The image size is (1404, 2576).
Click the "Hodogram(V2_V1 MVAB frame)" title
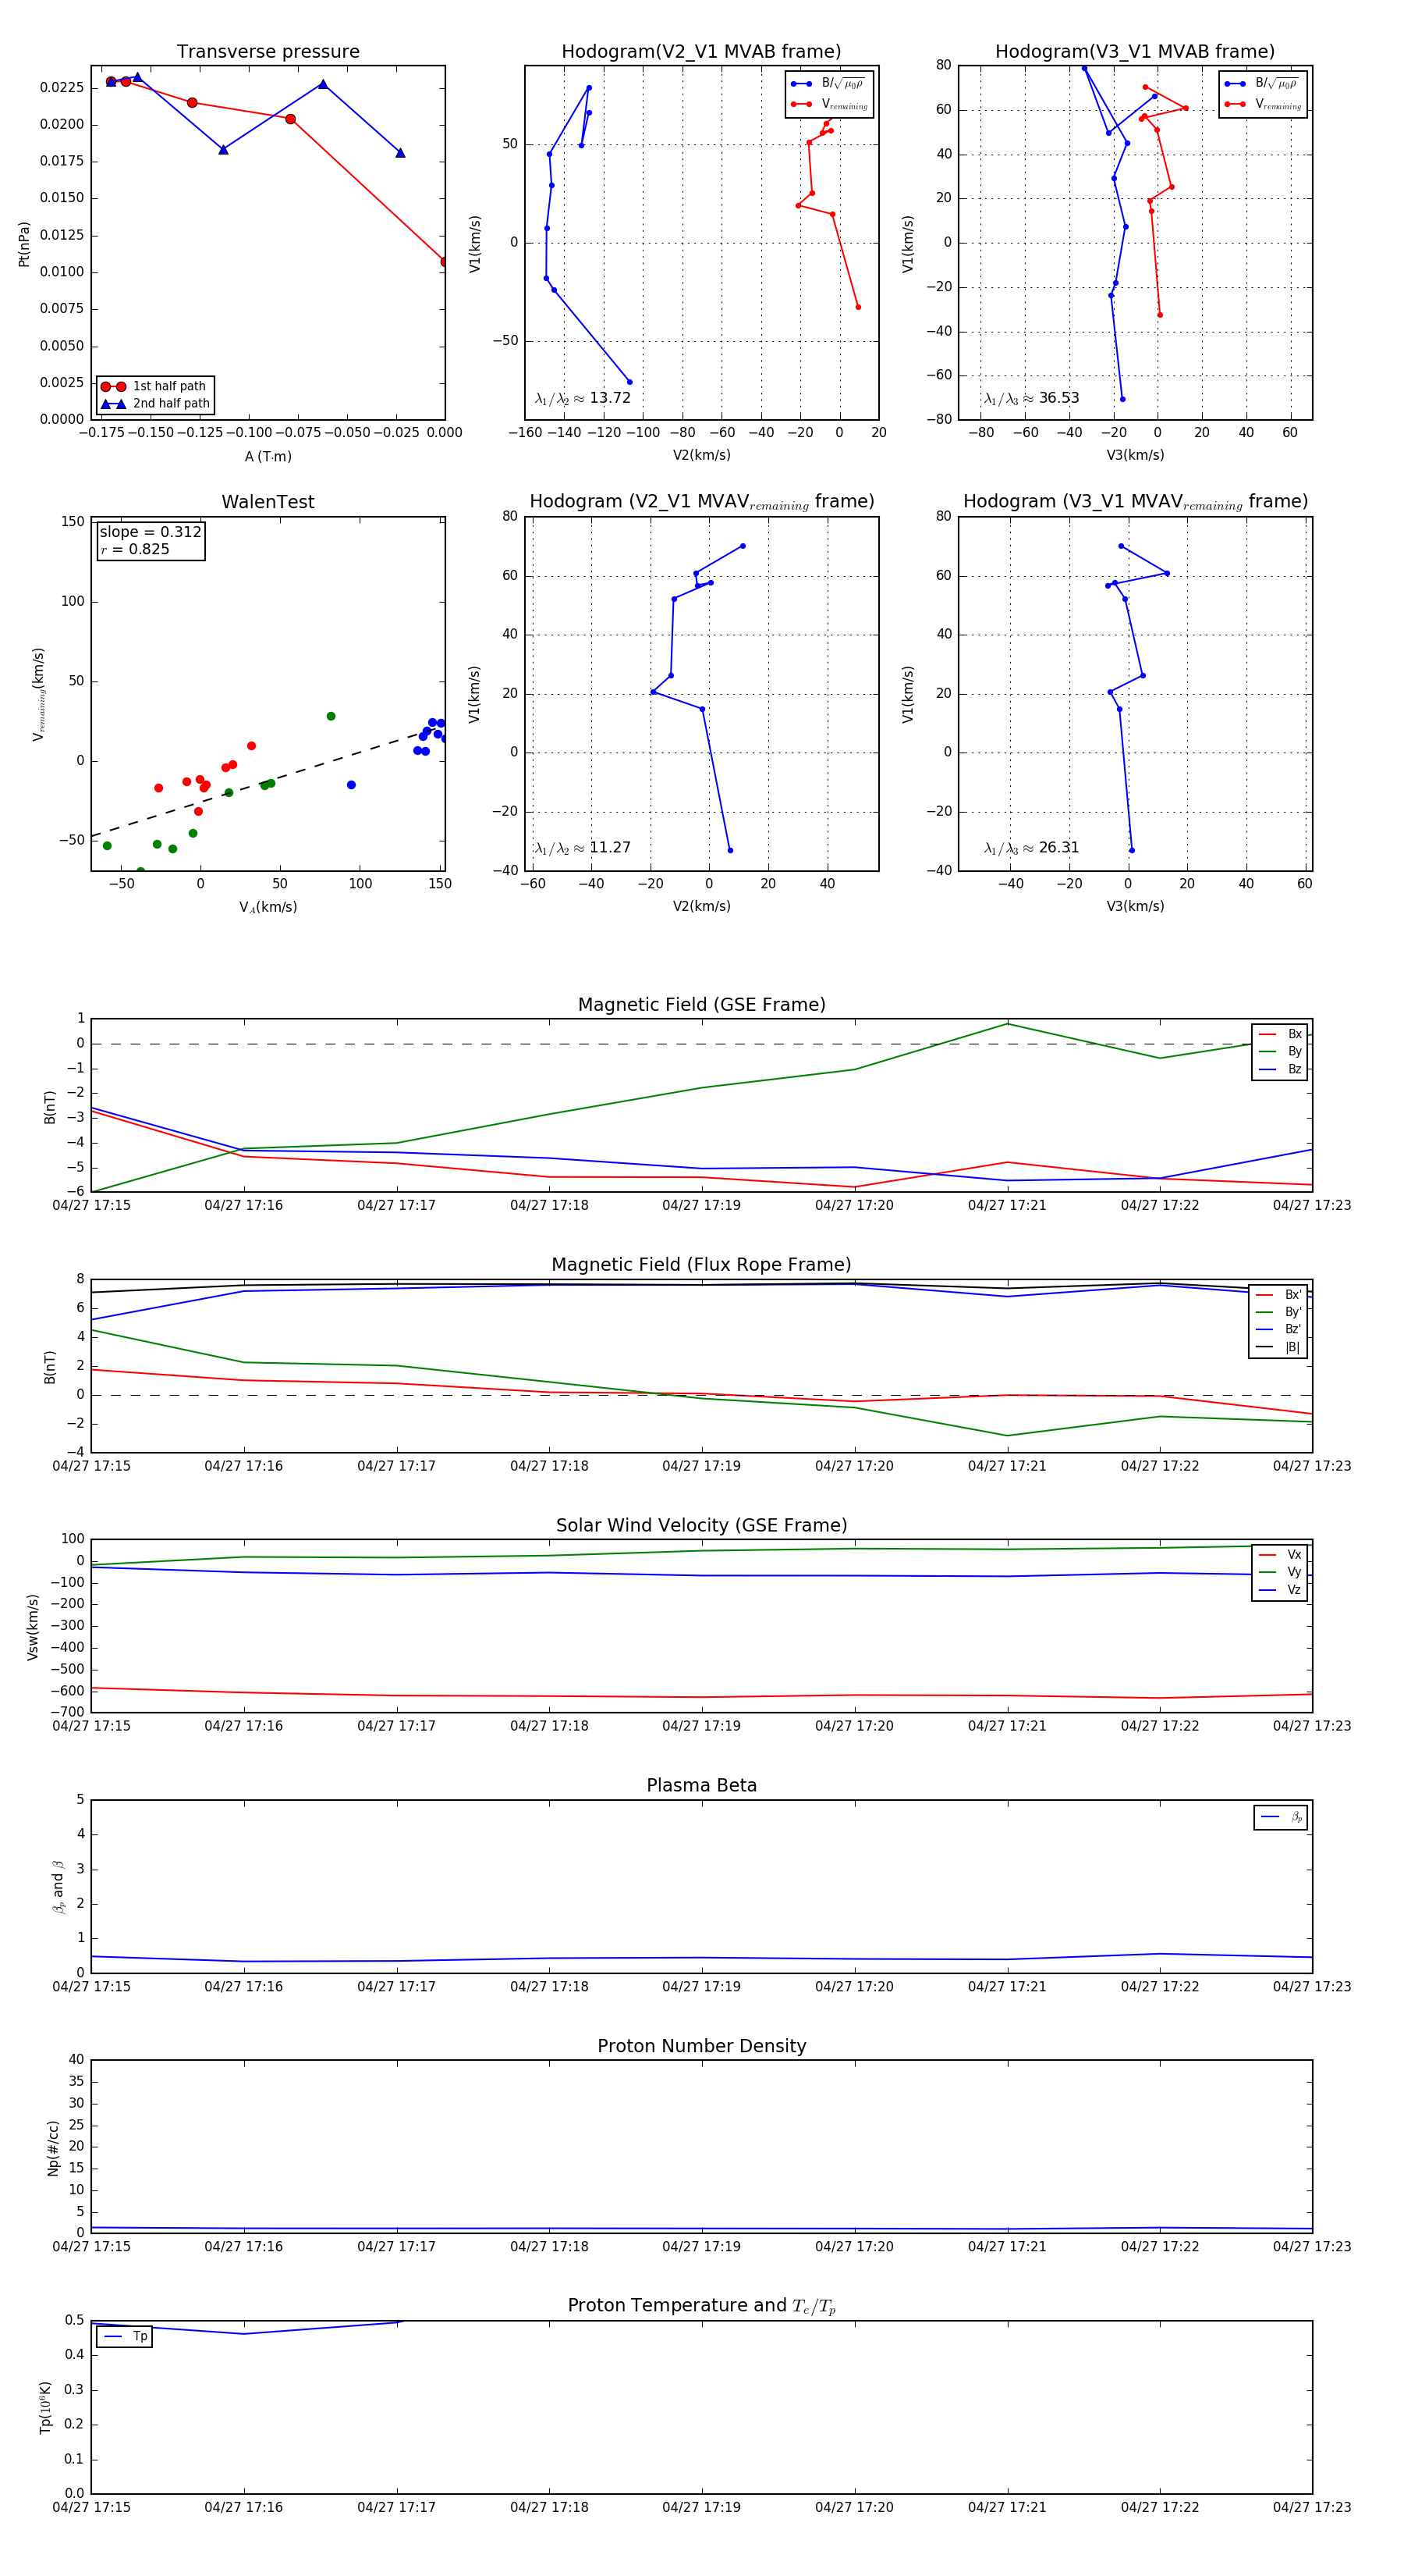coord(701,52)
